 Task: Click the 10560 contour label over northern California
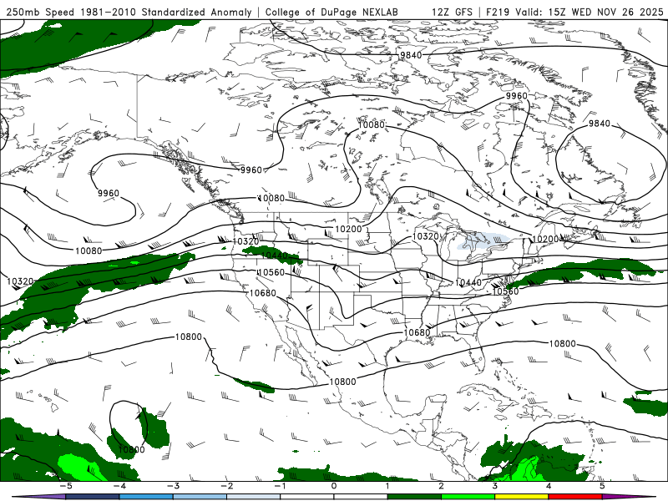(271, 272)
